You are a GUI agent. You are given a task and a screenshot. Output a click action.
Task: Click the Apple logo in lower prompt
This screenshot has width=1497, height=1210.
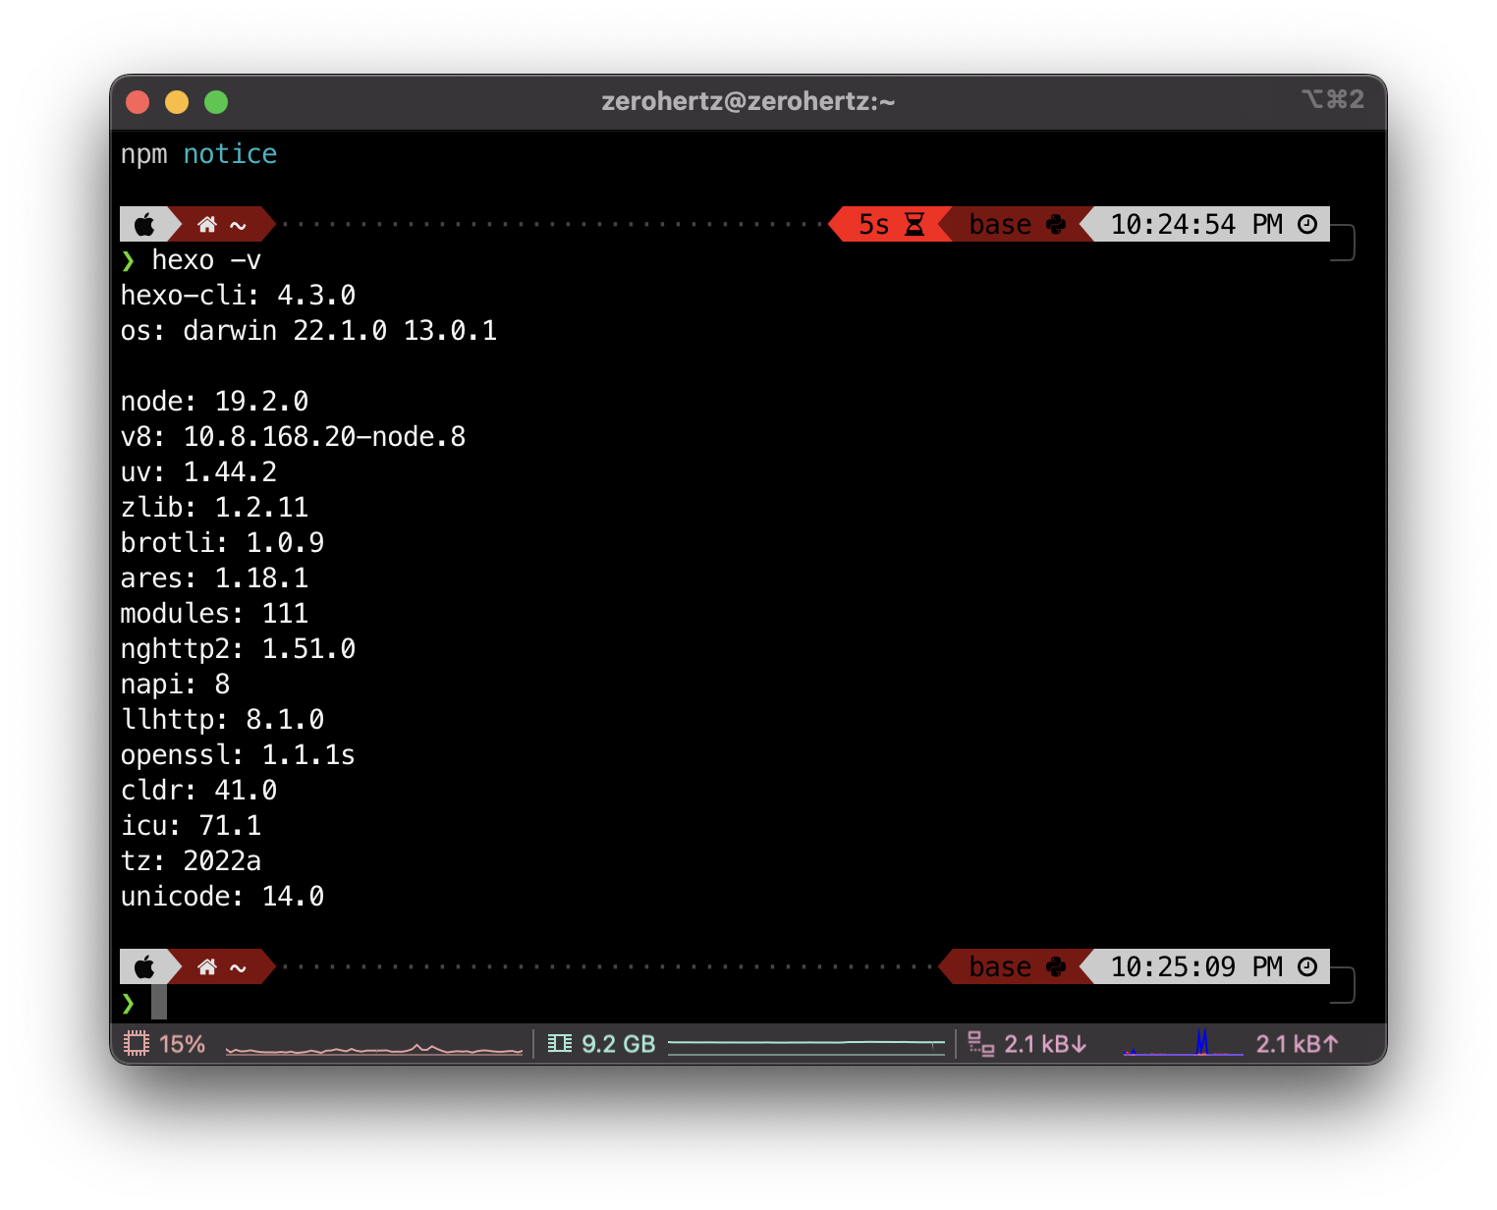point(144,967)
